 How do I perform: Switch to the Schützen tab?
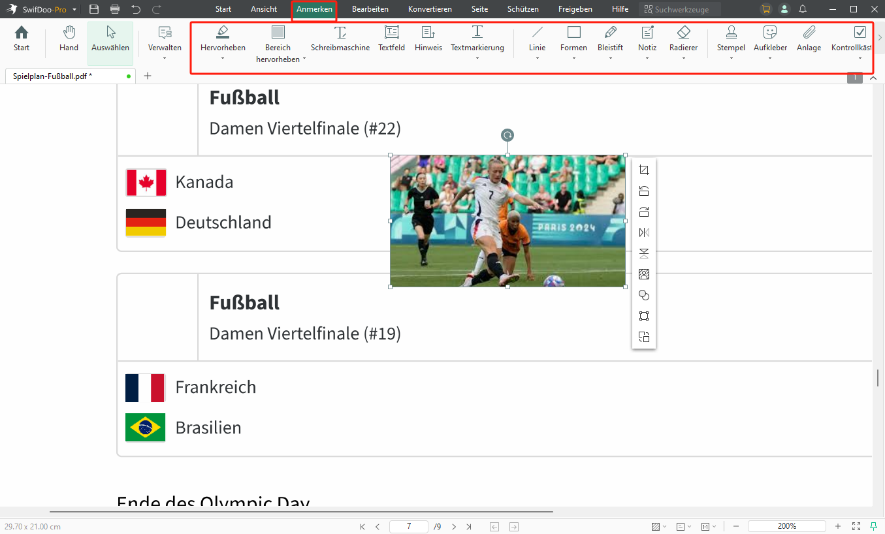pos(523,9)
